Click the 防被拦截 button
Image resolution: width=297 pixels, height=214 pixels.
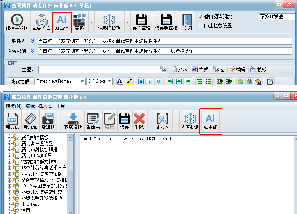click(20, 81)
